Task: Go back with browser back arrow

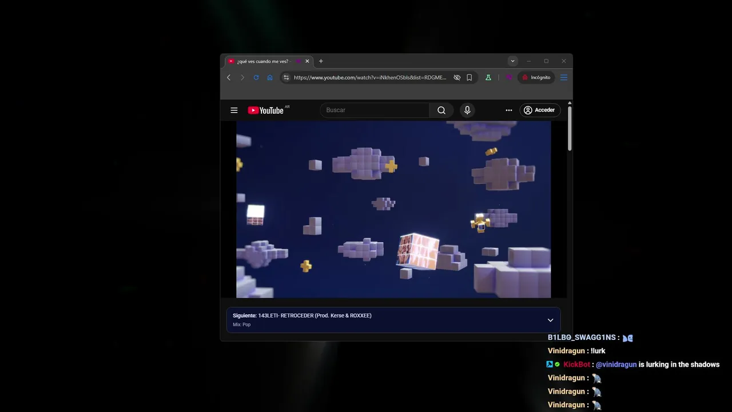Action: coord(229,77)
